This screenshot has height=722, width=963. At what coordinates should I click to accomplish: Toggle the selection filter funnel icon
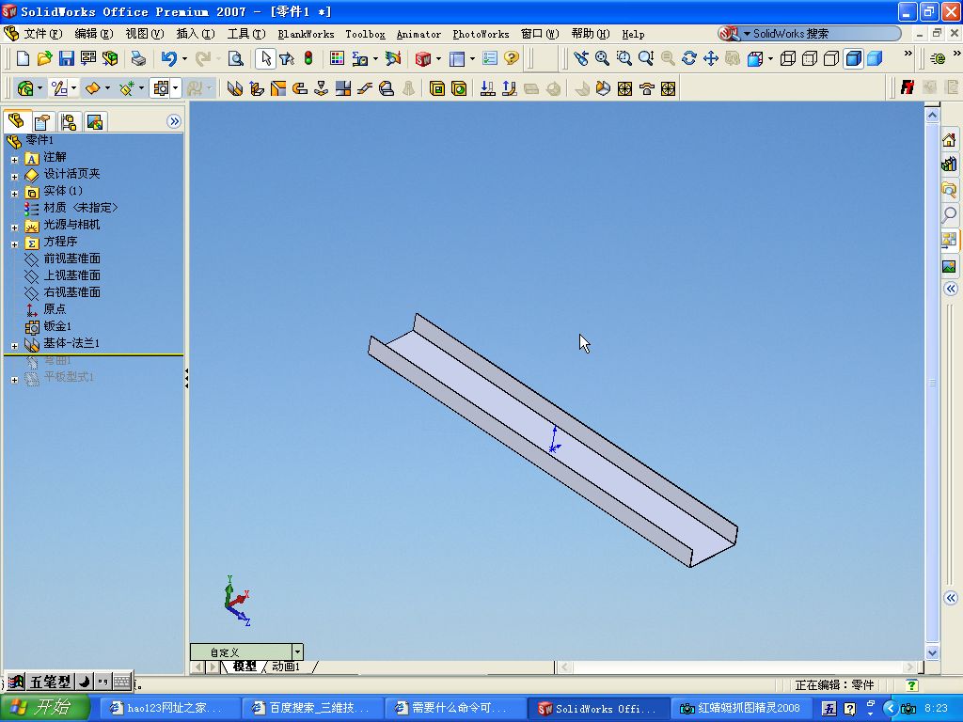tap(286, 58)
